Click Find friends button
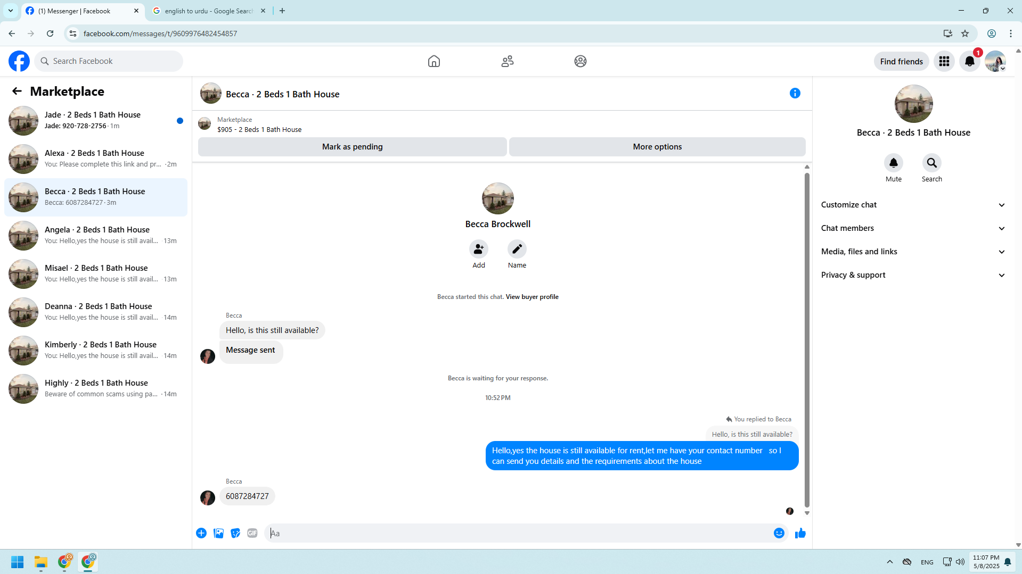This screenshot has height=574, width=1022. [x=902, y=61]
